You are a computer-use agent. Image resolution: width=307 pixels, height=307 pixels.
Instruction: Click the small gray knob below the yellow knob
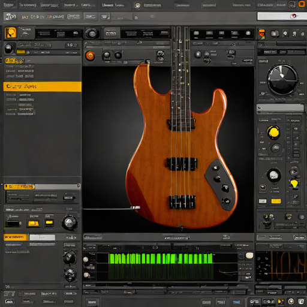coord(276,148)
